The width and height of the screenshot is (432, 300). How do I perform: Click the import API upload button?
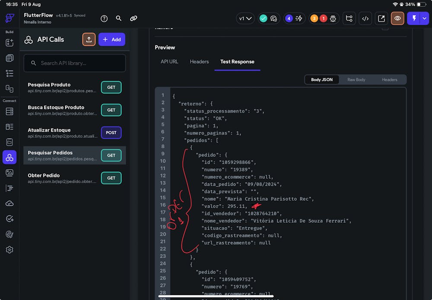[89, 40]
